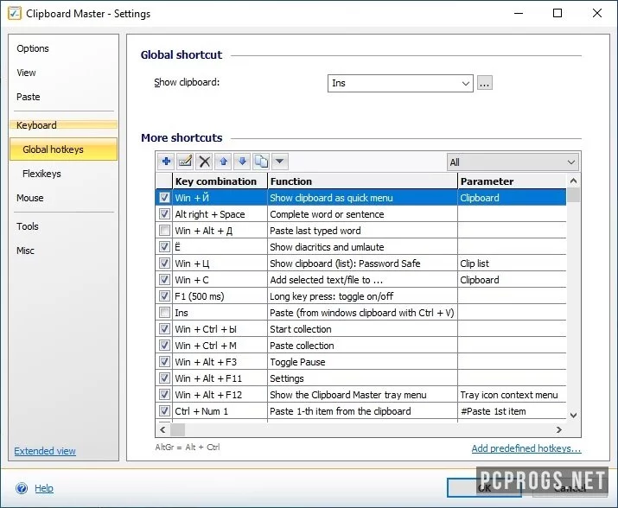Delete the selected hotkey with X icon
The width and height of the screenshot is (618, 508).
(x=204, y=162)
